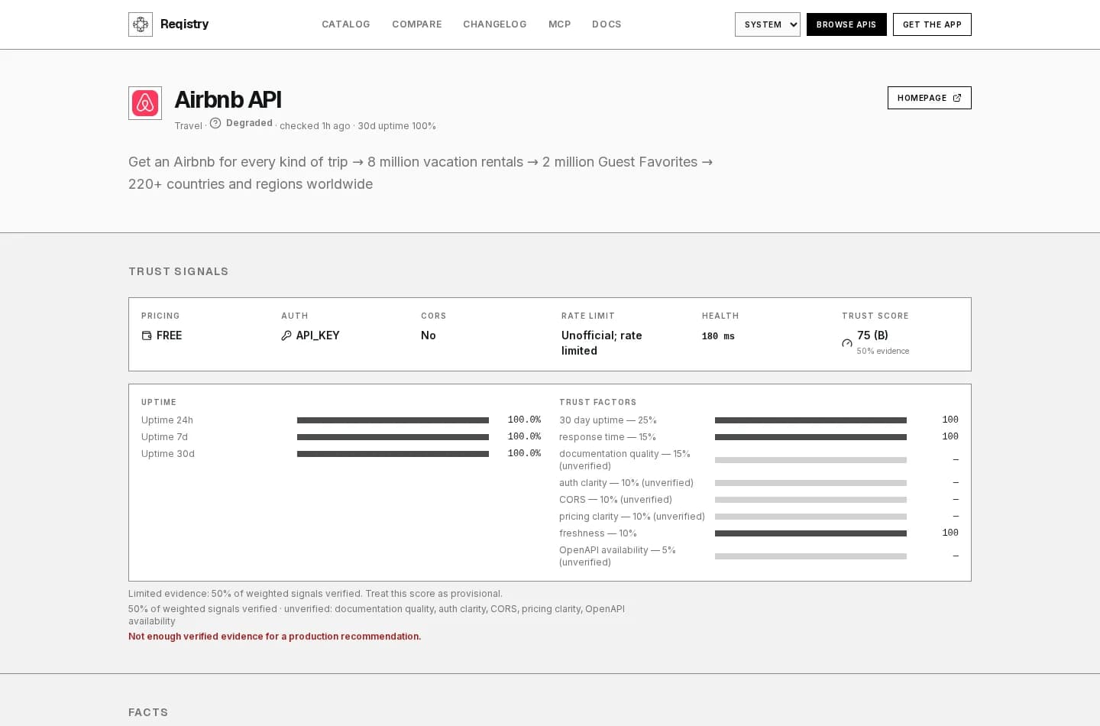Click the '50% evidence' label

[883, 352]
